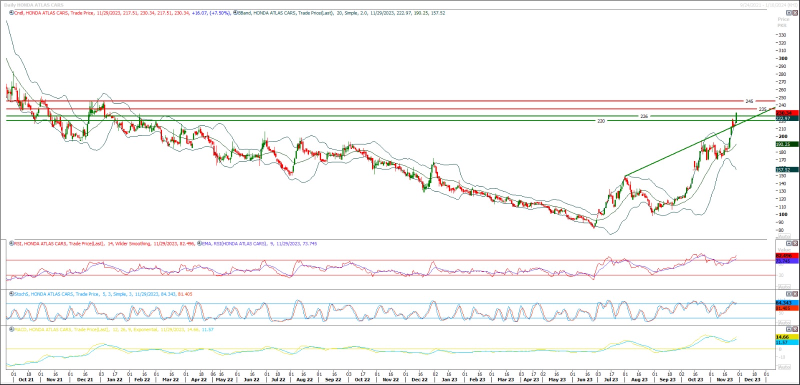Screen dimensions: 800x385
Task: Select the RSI Wilder Smoothing legend text
Action: pos(104,243)
